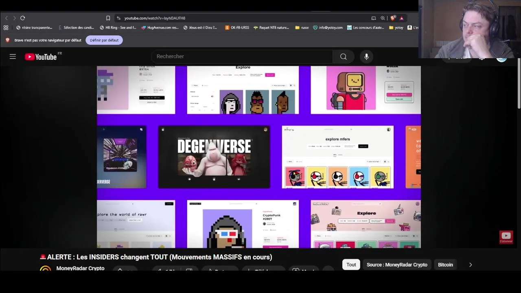
Task: Click the Brave logo in default-browser notice
Action: [x=7, y=40]
